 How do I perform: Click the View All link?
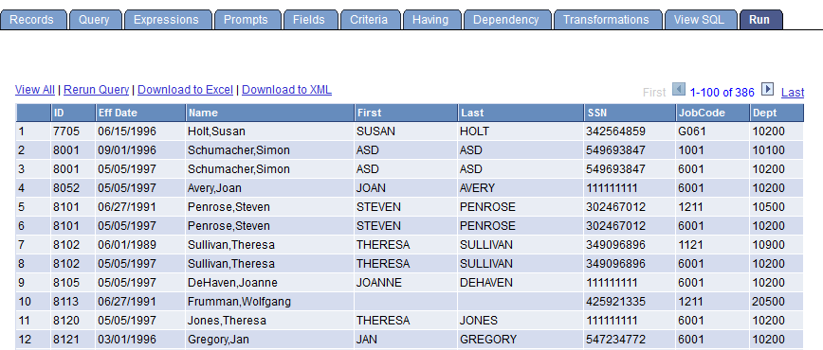(35, 90)
